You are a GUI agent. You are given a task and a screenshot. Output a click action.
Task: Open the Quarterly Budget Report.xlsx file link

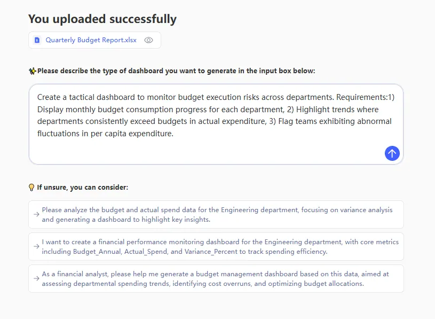(x=91, y=40)
